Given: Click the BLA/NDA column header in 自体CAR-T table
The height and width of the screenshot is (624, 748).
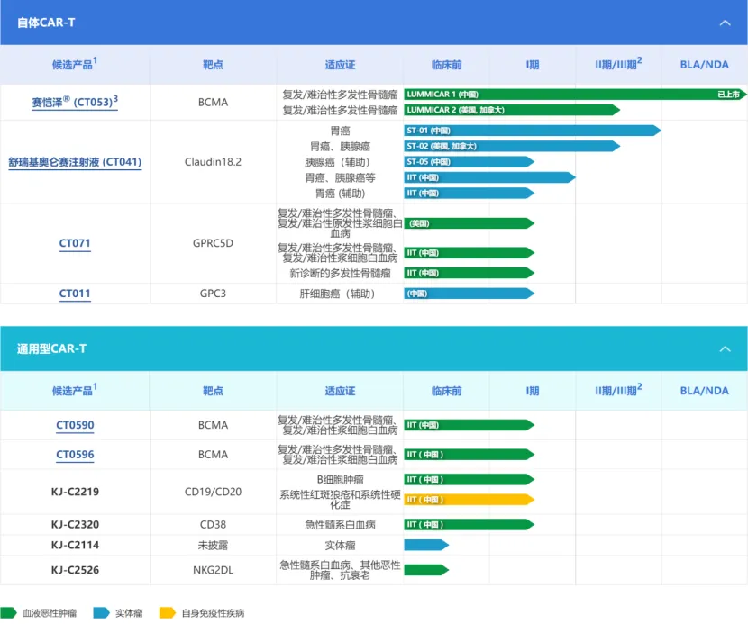Looking at the screenshot, I should pos(705,65).
